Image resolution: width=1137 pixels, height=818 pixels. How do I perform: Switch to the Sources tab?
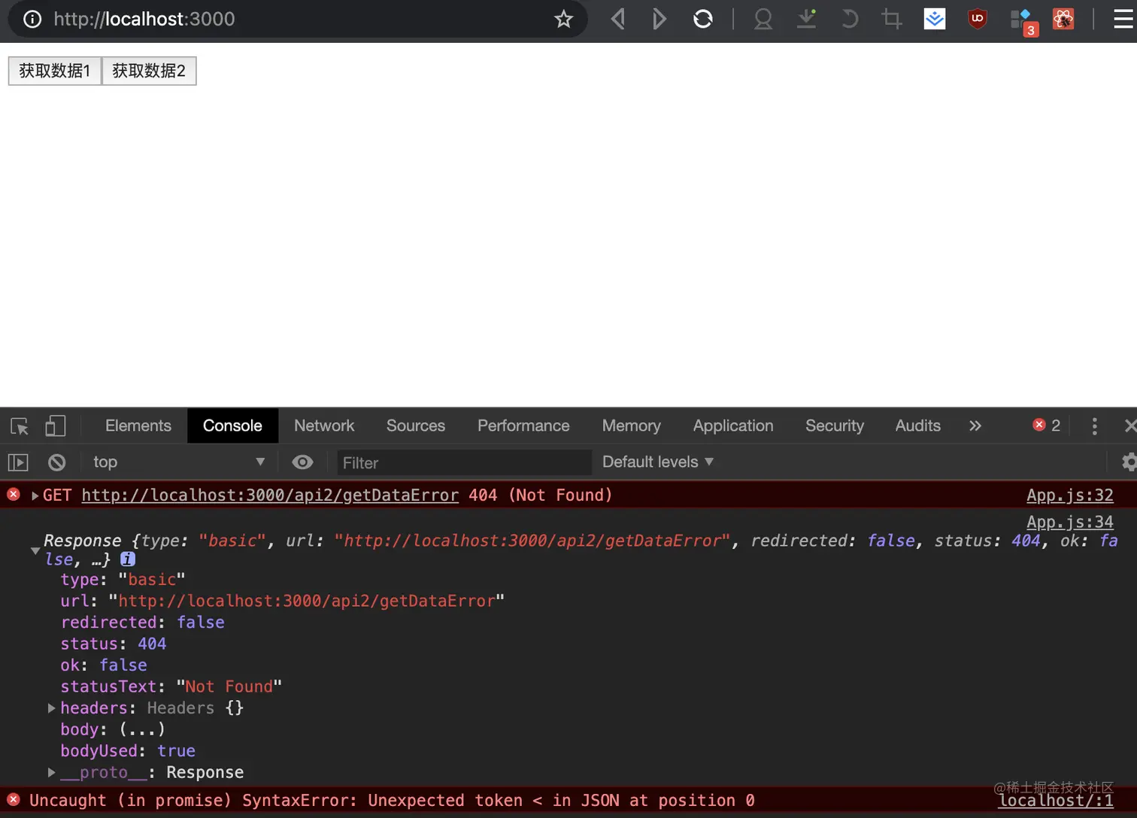pyautogui.click(x=416, y=426)
